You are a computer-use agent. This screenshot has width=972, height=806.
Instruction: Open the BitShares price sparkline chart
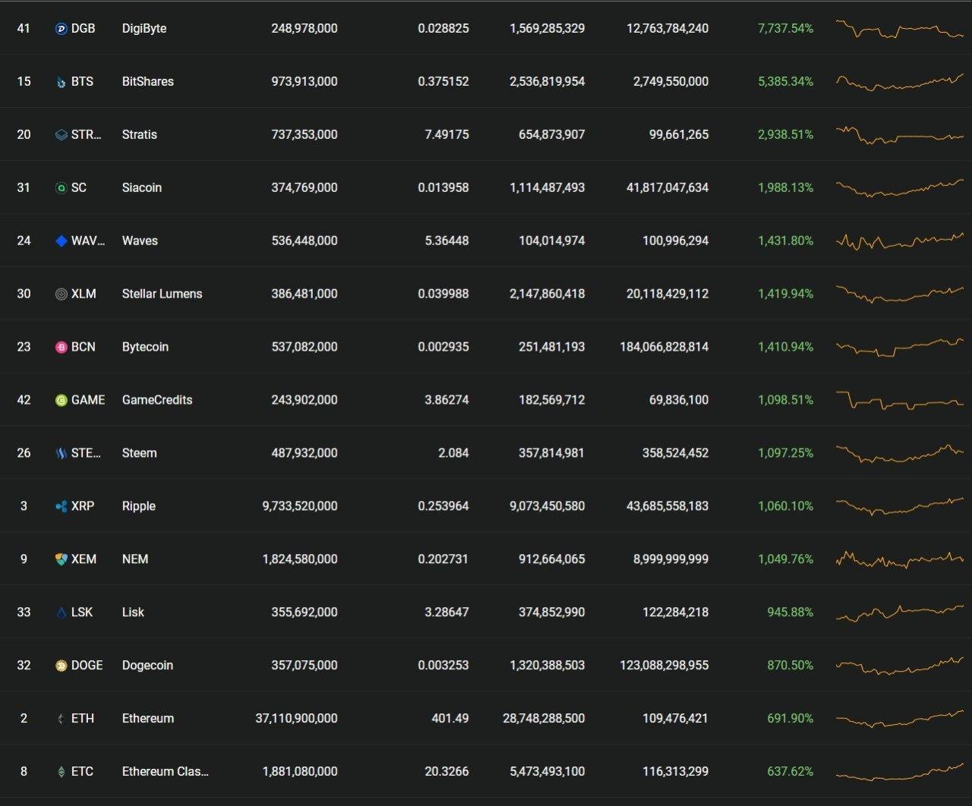(900, 82)
